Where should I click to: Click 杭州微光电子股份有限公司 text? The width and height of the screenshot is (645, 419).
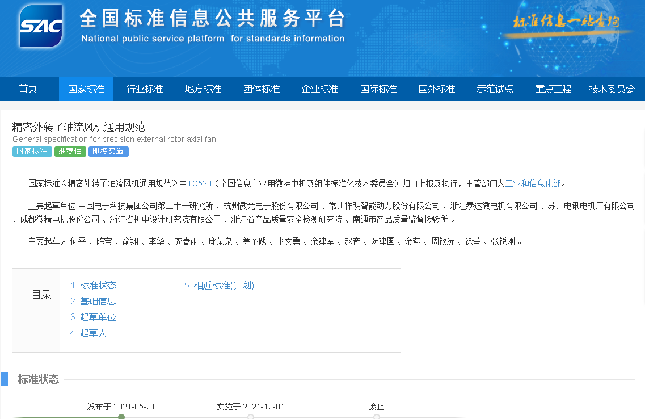coord(271,206)
